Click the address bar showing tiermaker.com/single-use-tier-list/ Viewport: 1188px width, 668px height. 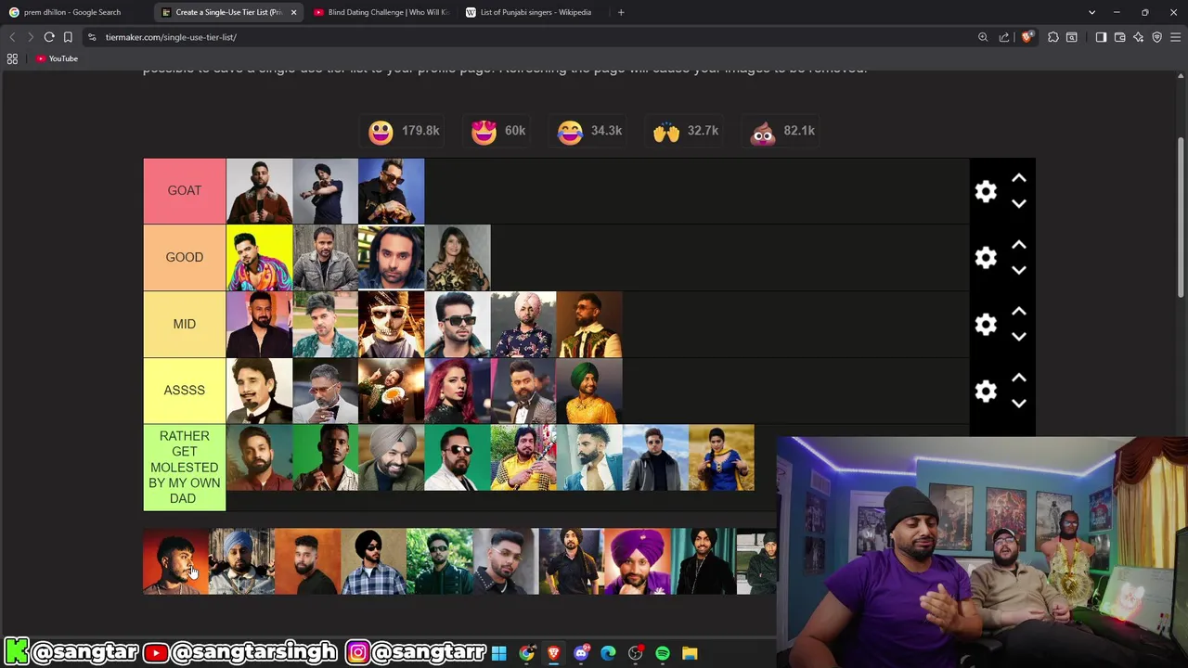[529, 37]
